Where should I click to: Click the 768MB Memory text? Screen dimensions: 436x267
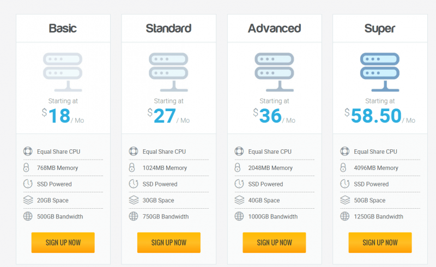[x=58, y=168]
